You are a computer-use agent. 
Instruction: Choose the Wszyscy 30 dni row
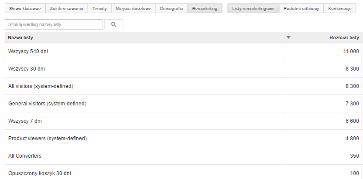pos(25,69)
